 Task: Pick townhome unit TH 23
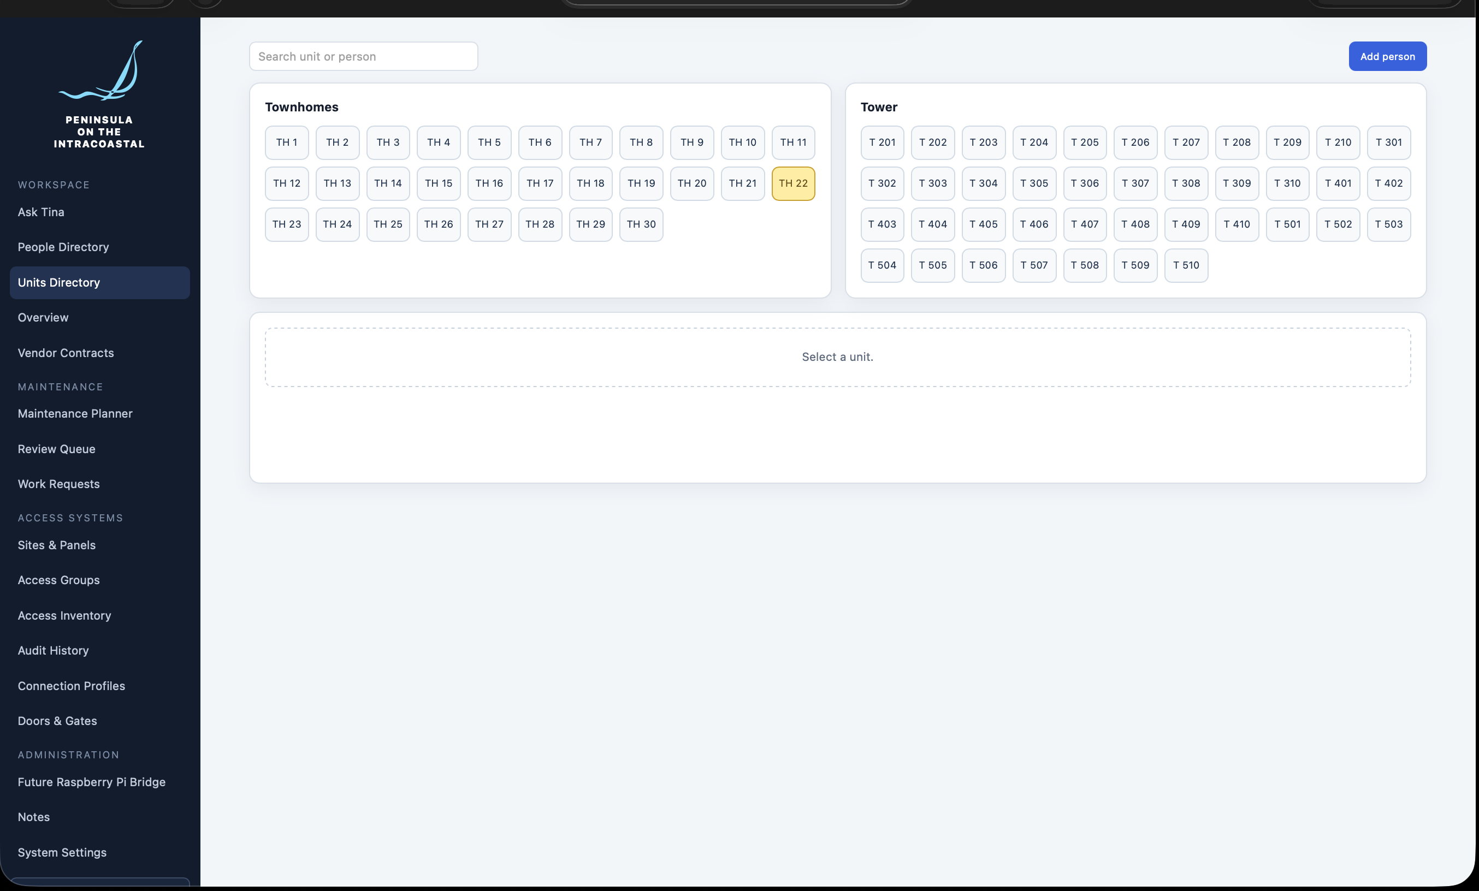point(286,224)
